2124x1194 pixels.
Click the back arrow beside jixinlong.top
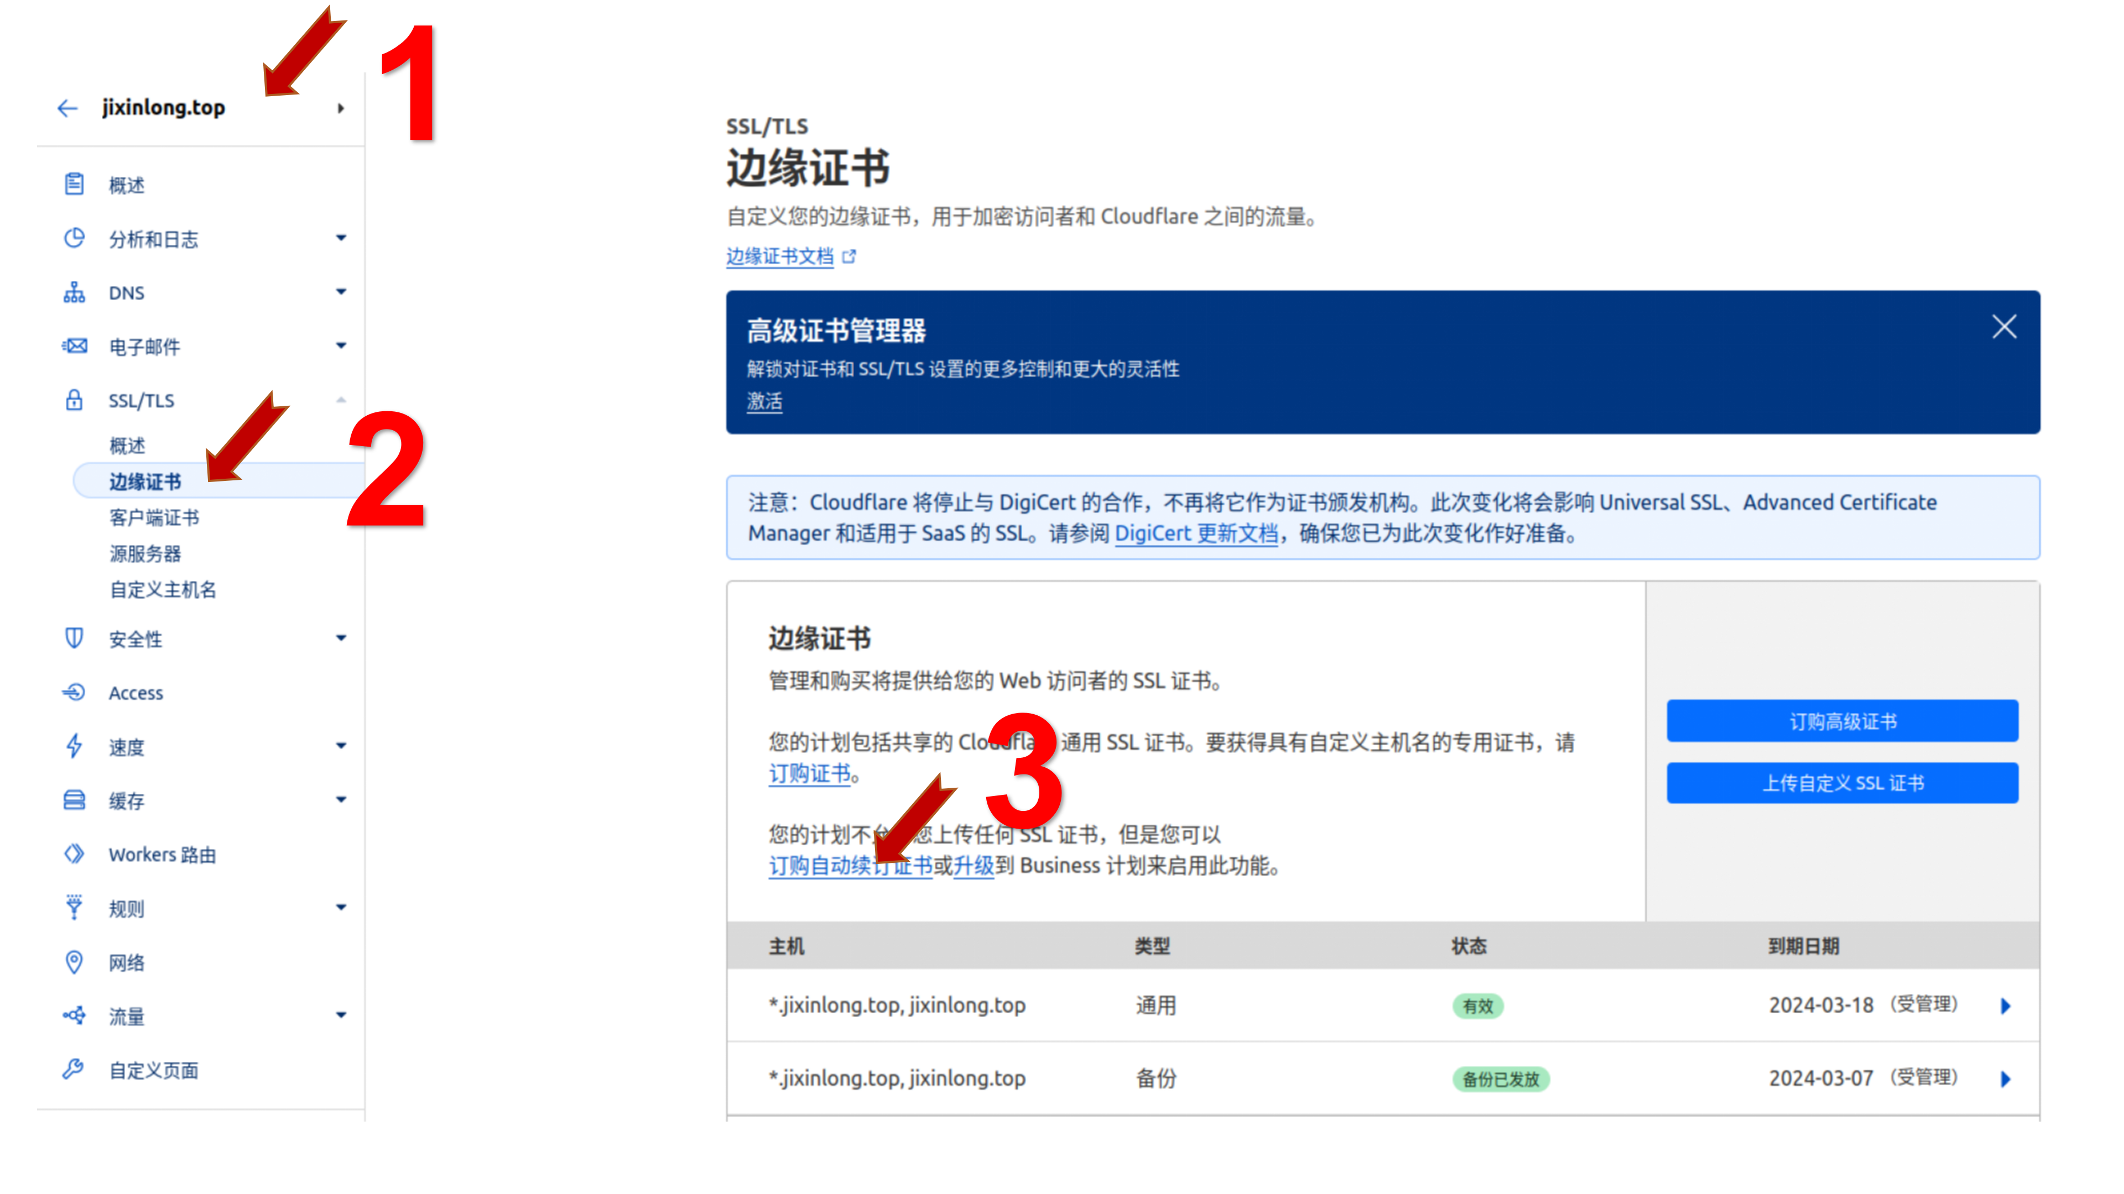point(67,108)
